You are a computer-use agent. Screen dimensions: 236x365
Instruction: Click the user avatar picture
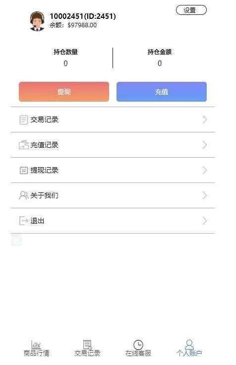click(x=37, y=21)
